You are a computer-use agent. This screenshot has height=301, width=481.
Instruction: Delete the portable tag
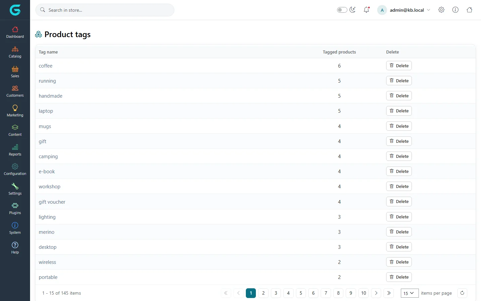(x=399, y=277)
